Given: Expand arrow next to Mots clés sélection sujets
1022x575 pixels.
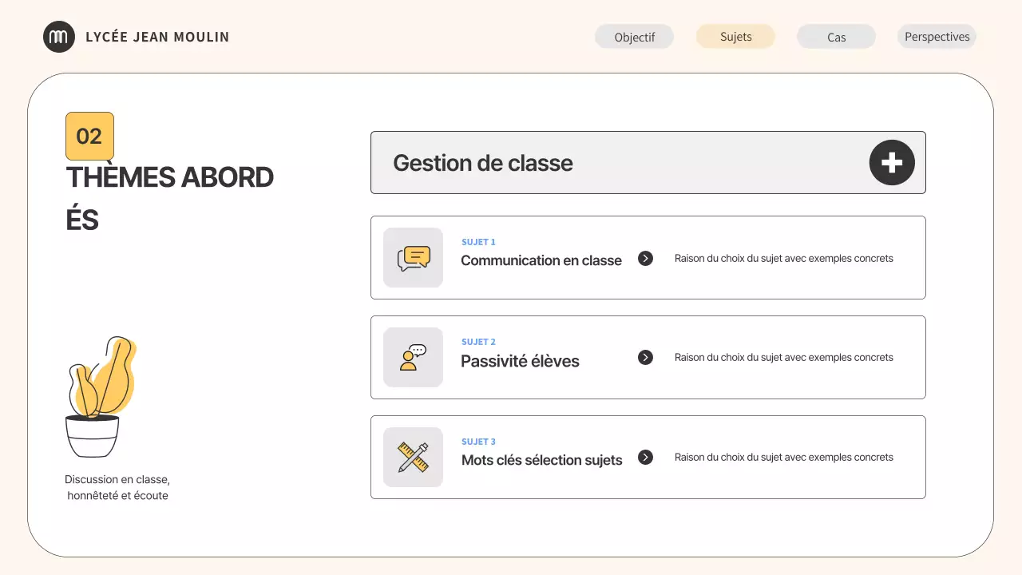Looking at the screenshot, I should point(645,458).
